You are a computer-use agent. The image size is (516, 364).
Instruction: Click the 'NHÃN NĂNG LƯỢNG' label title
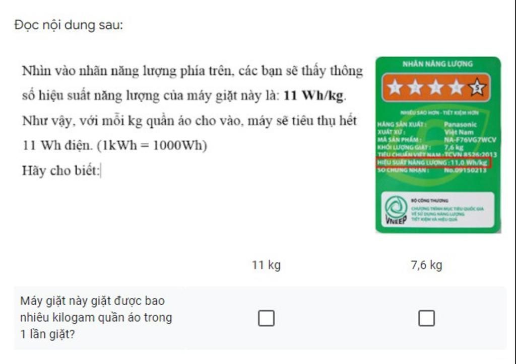click(x=437, y=64)
